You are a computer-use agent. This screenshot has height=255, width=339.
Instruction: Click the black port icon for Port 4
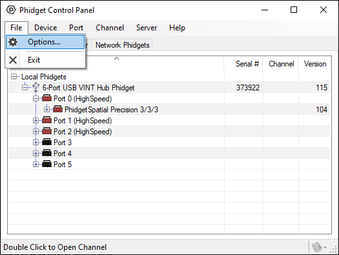(46, 153)
